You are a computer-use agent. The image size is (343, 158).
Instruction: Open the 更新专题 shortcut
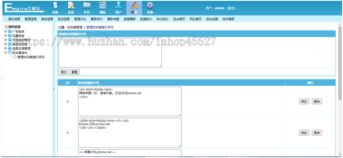[113, 19]
